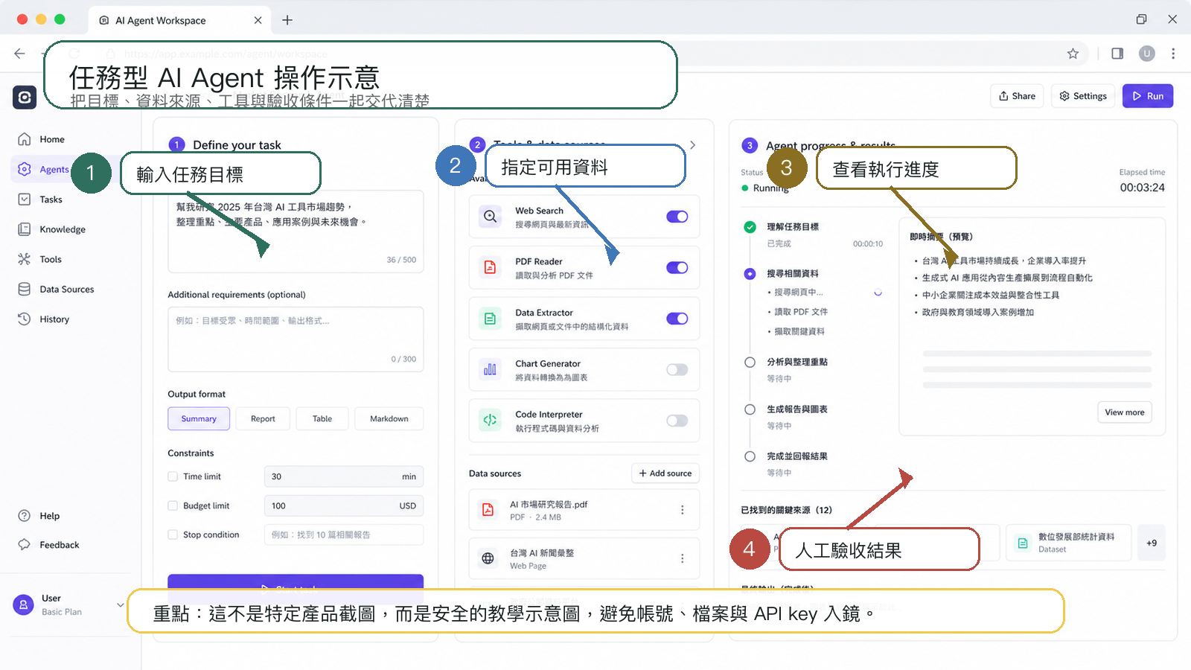Open Settings from the top bar
The width and height of the screenshot is (1191, 670).
1083,96
